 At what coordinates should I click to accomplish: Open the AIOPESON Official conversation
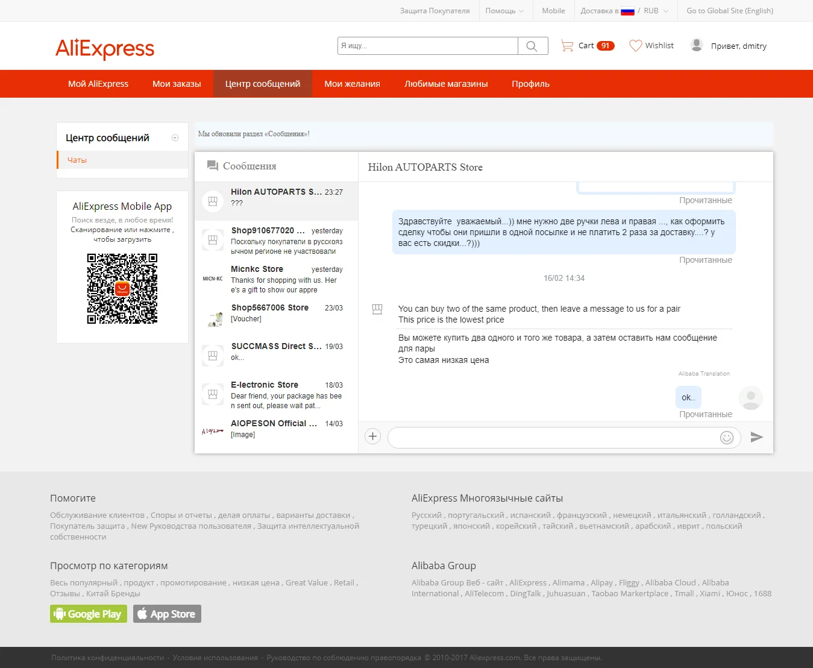click(x=277, y=433)
